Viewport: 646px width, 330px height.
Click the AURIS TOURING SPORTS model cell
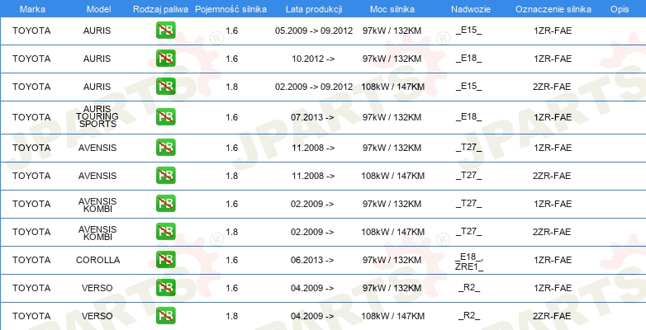(97, 116)
